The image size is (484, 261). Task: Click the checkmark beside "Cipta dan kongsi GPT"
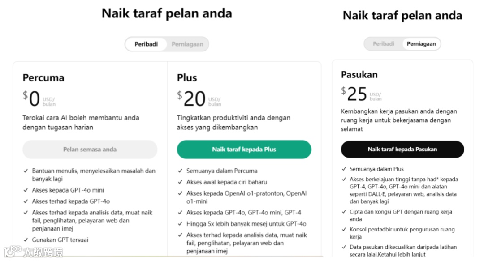pos(344,212)
